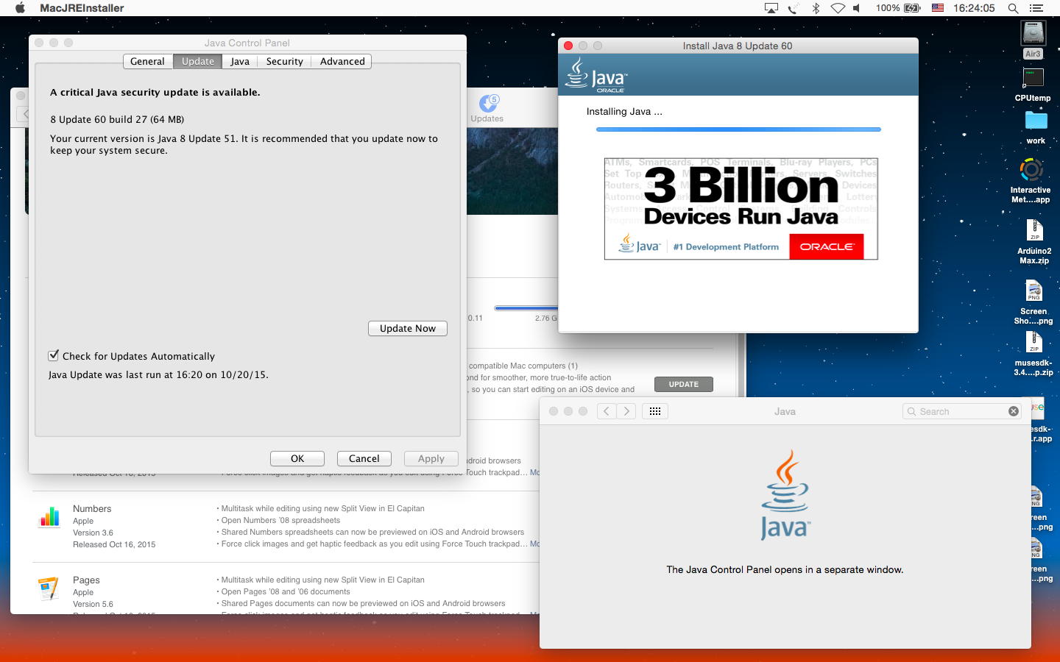Select the work folder on desktop
1060x662 pixels.
(1036, 127)
